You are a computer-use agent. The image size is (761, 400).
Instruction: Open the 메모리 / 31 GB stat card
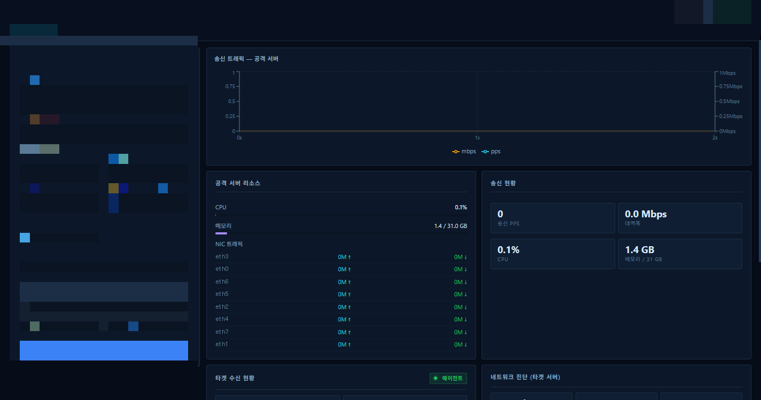coord(680,254)
